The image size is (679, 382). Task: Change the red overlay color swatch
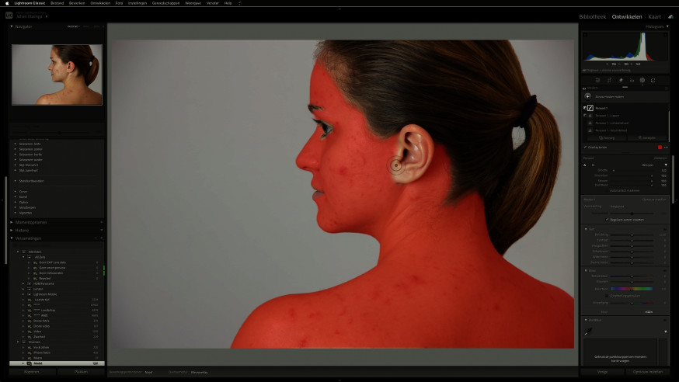tap(660, 147)
